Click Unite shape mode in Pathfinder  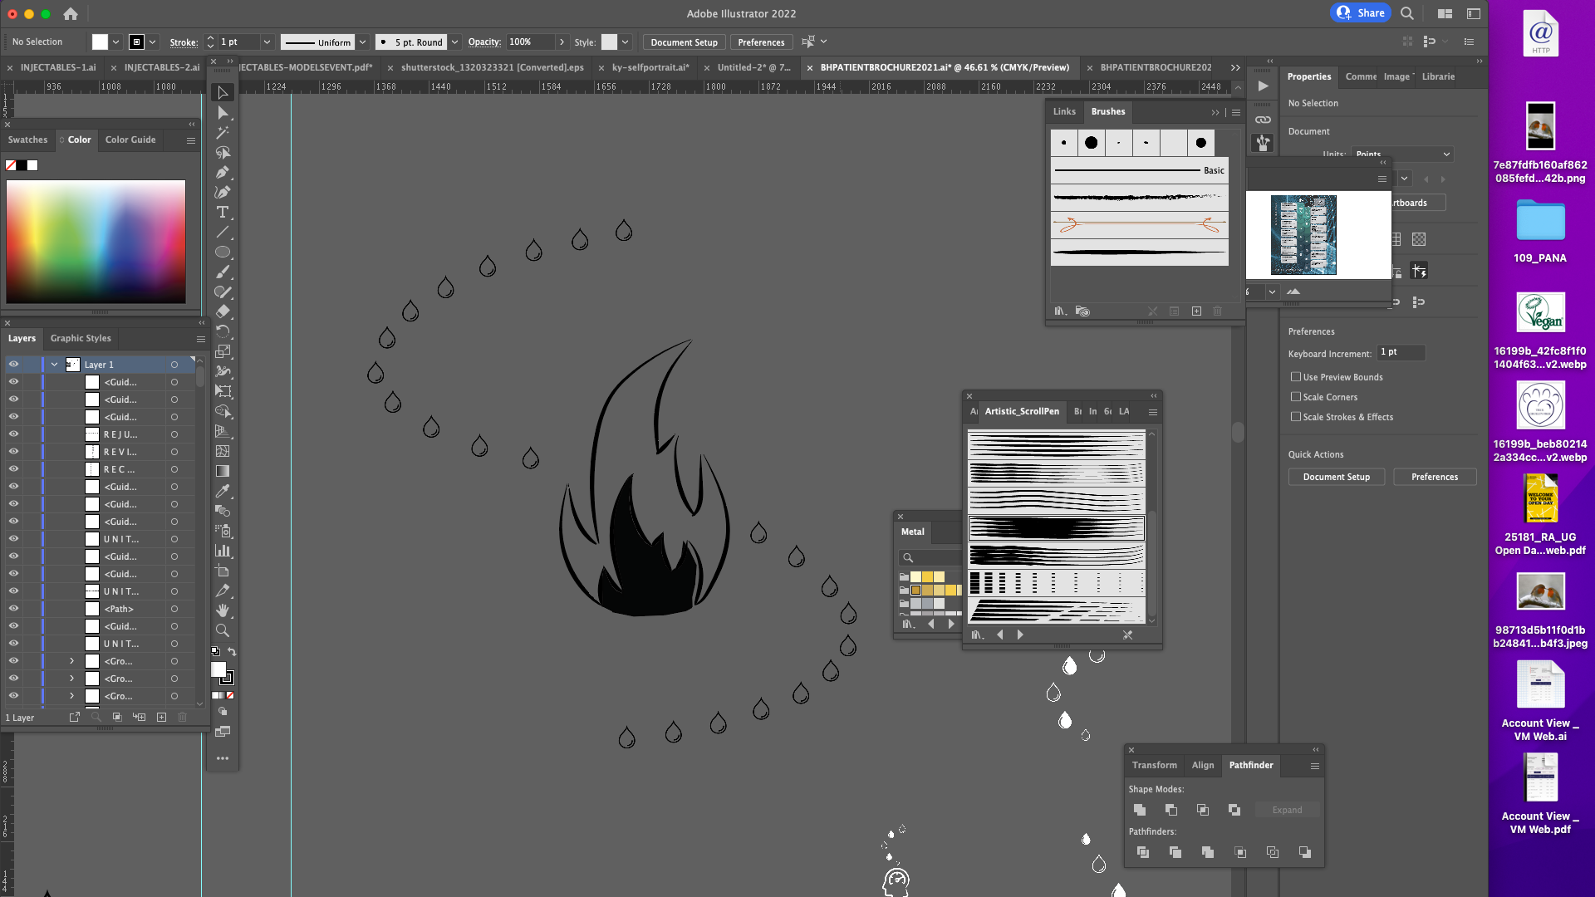tap(1140, 810)
